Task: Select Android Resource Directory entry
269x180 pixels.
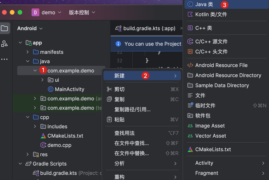Action: tap(226, 75)
